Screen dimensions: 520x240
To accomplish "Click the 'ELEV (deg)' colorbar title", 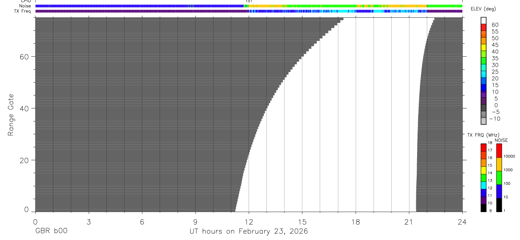I will (x=484, y=9).
